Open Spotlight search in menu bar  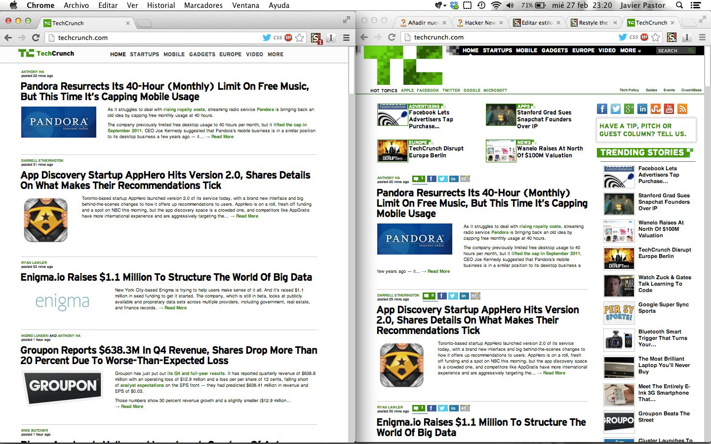coord(679,5)
